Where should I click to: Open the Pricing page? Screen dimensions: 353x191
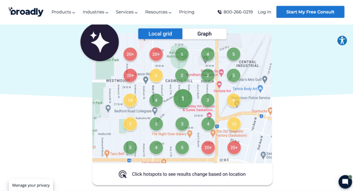point(186,12)
